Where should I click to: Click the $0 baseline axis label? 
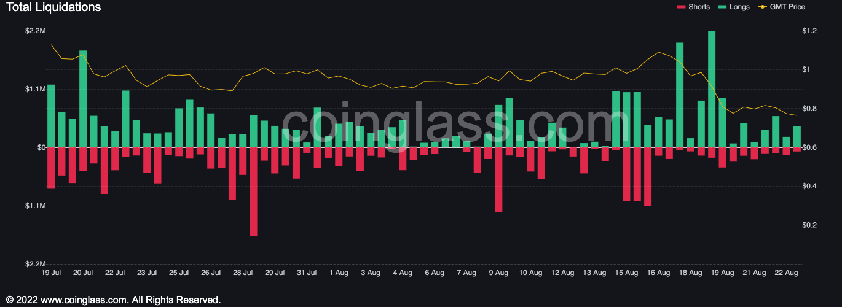pyautogui.click(x=41, y=147)
